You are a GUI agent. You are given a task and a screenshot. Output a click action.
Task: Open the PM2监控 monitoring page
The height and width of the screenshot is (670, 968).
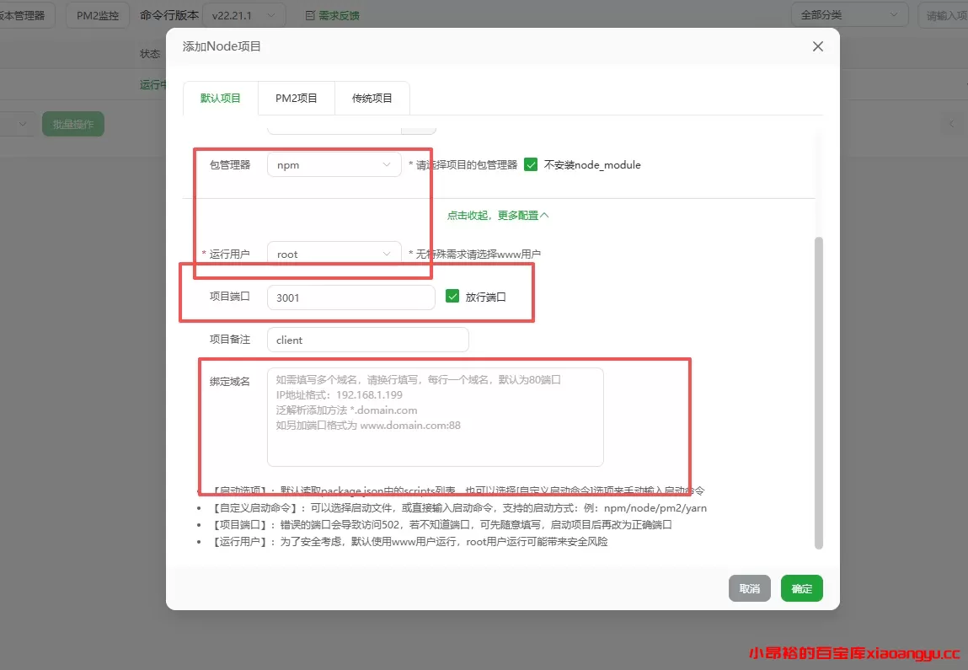pyautogui.click(x=97, y=14)
